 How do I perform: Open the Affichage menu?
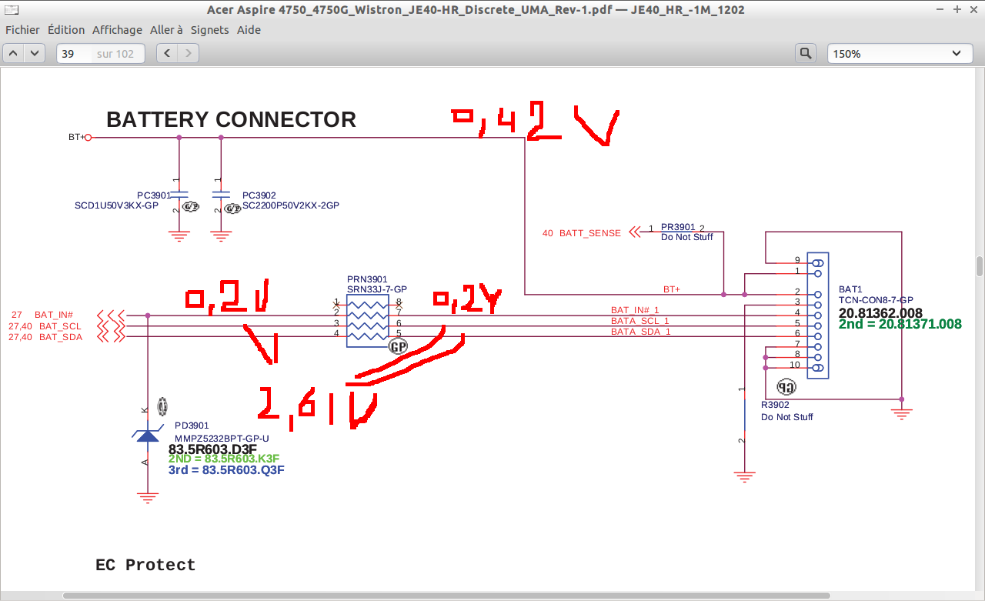coord(117,30)
